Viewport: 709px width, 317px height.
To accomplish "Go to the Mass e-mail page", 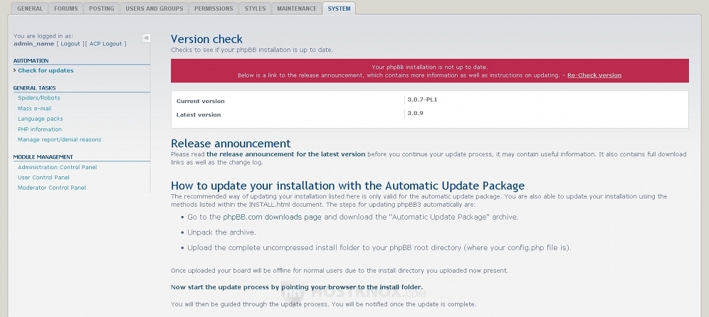I will pos(34,108).
